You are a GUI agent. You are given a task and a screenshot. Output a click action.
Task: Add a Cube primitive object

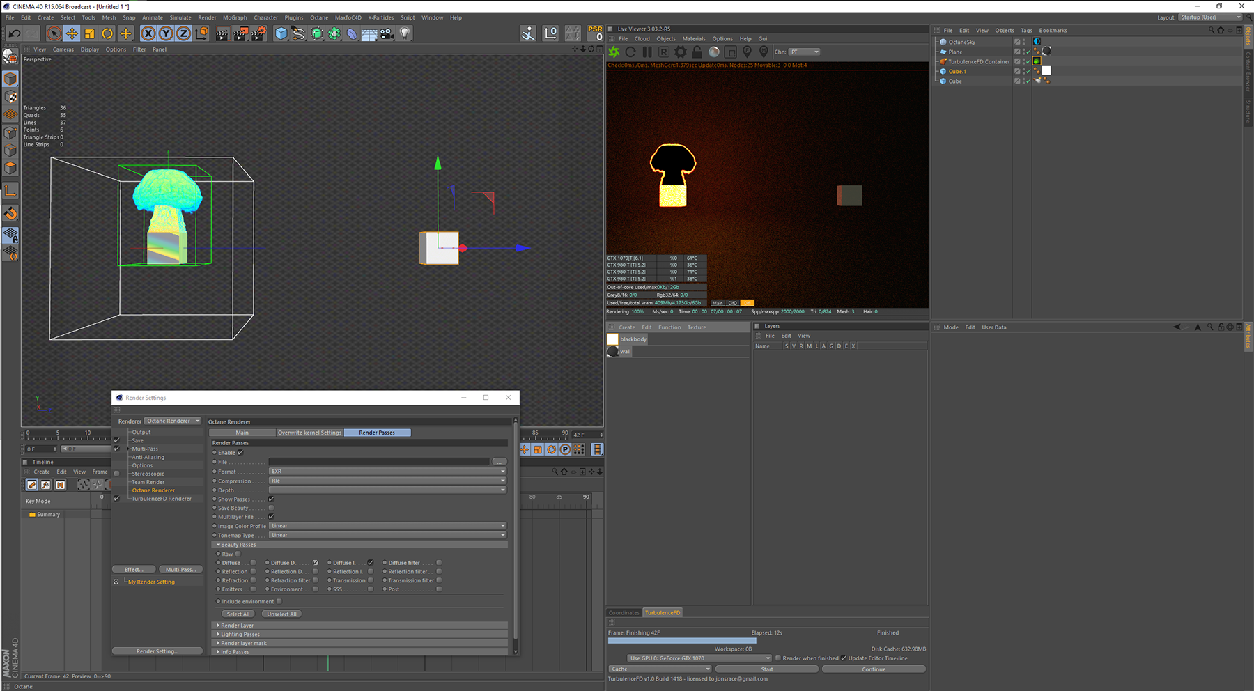pos(281,33)
